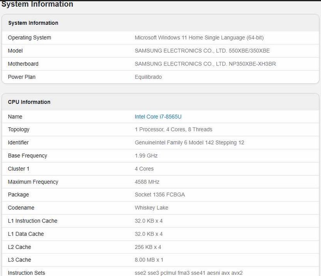Select the '1.99 GHz' value

coord(146,155)
